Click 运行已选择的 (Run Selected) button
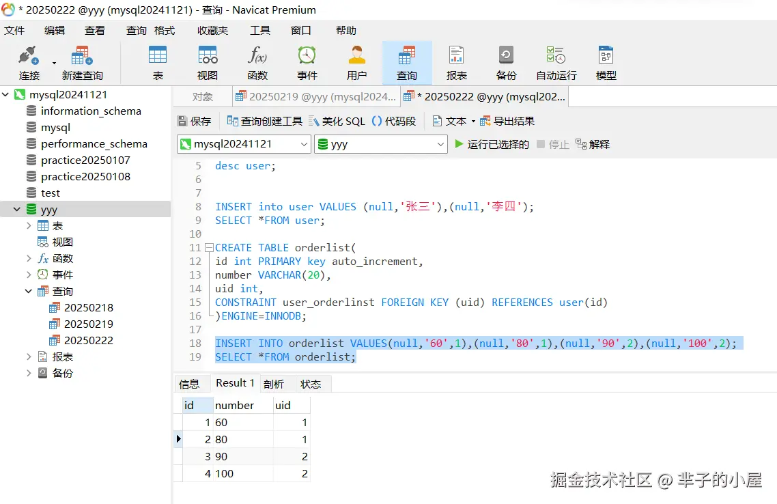 (x=492, y=144)
